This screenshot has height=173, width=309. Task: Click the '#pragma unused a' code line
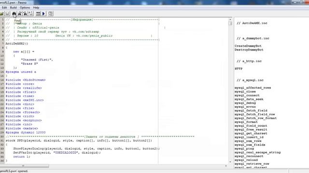pyautogui.click(x=21, y=72)
